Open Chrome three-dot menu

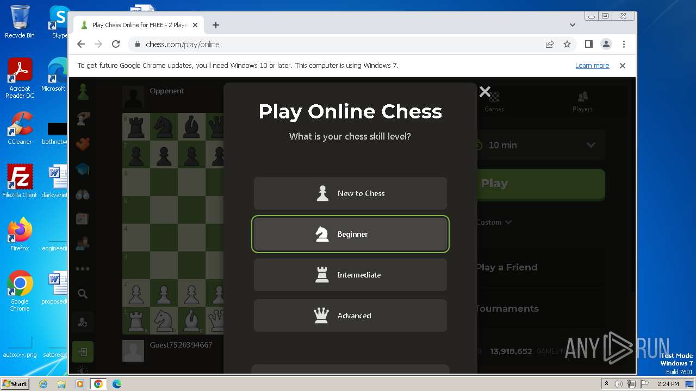pyautogui.click(x=624, y=44)
